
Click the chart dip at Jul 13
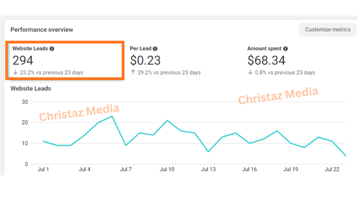click(208, 151)
